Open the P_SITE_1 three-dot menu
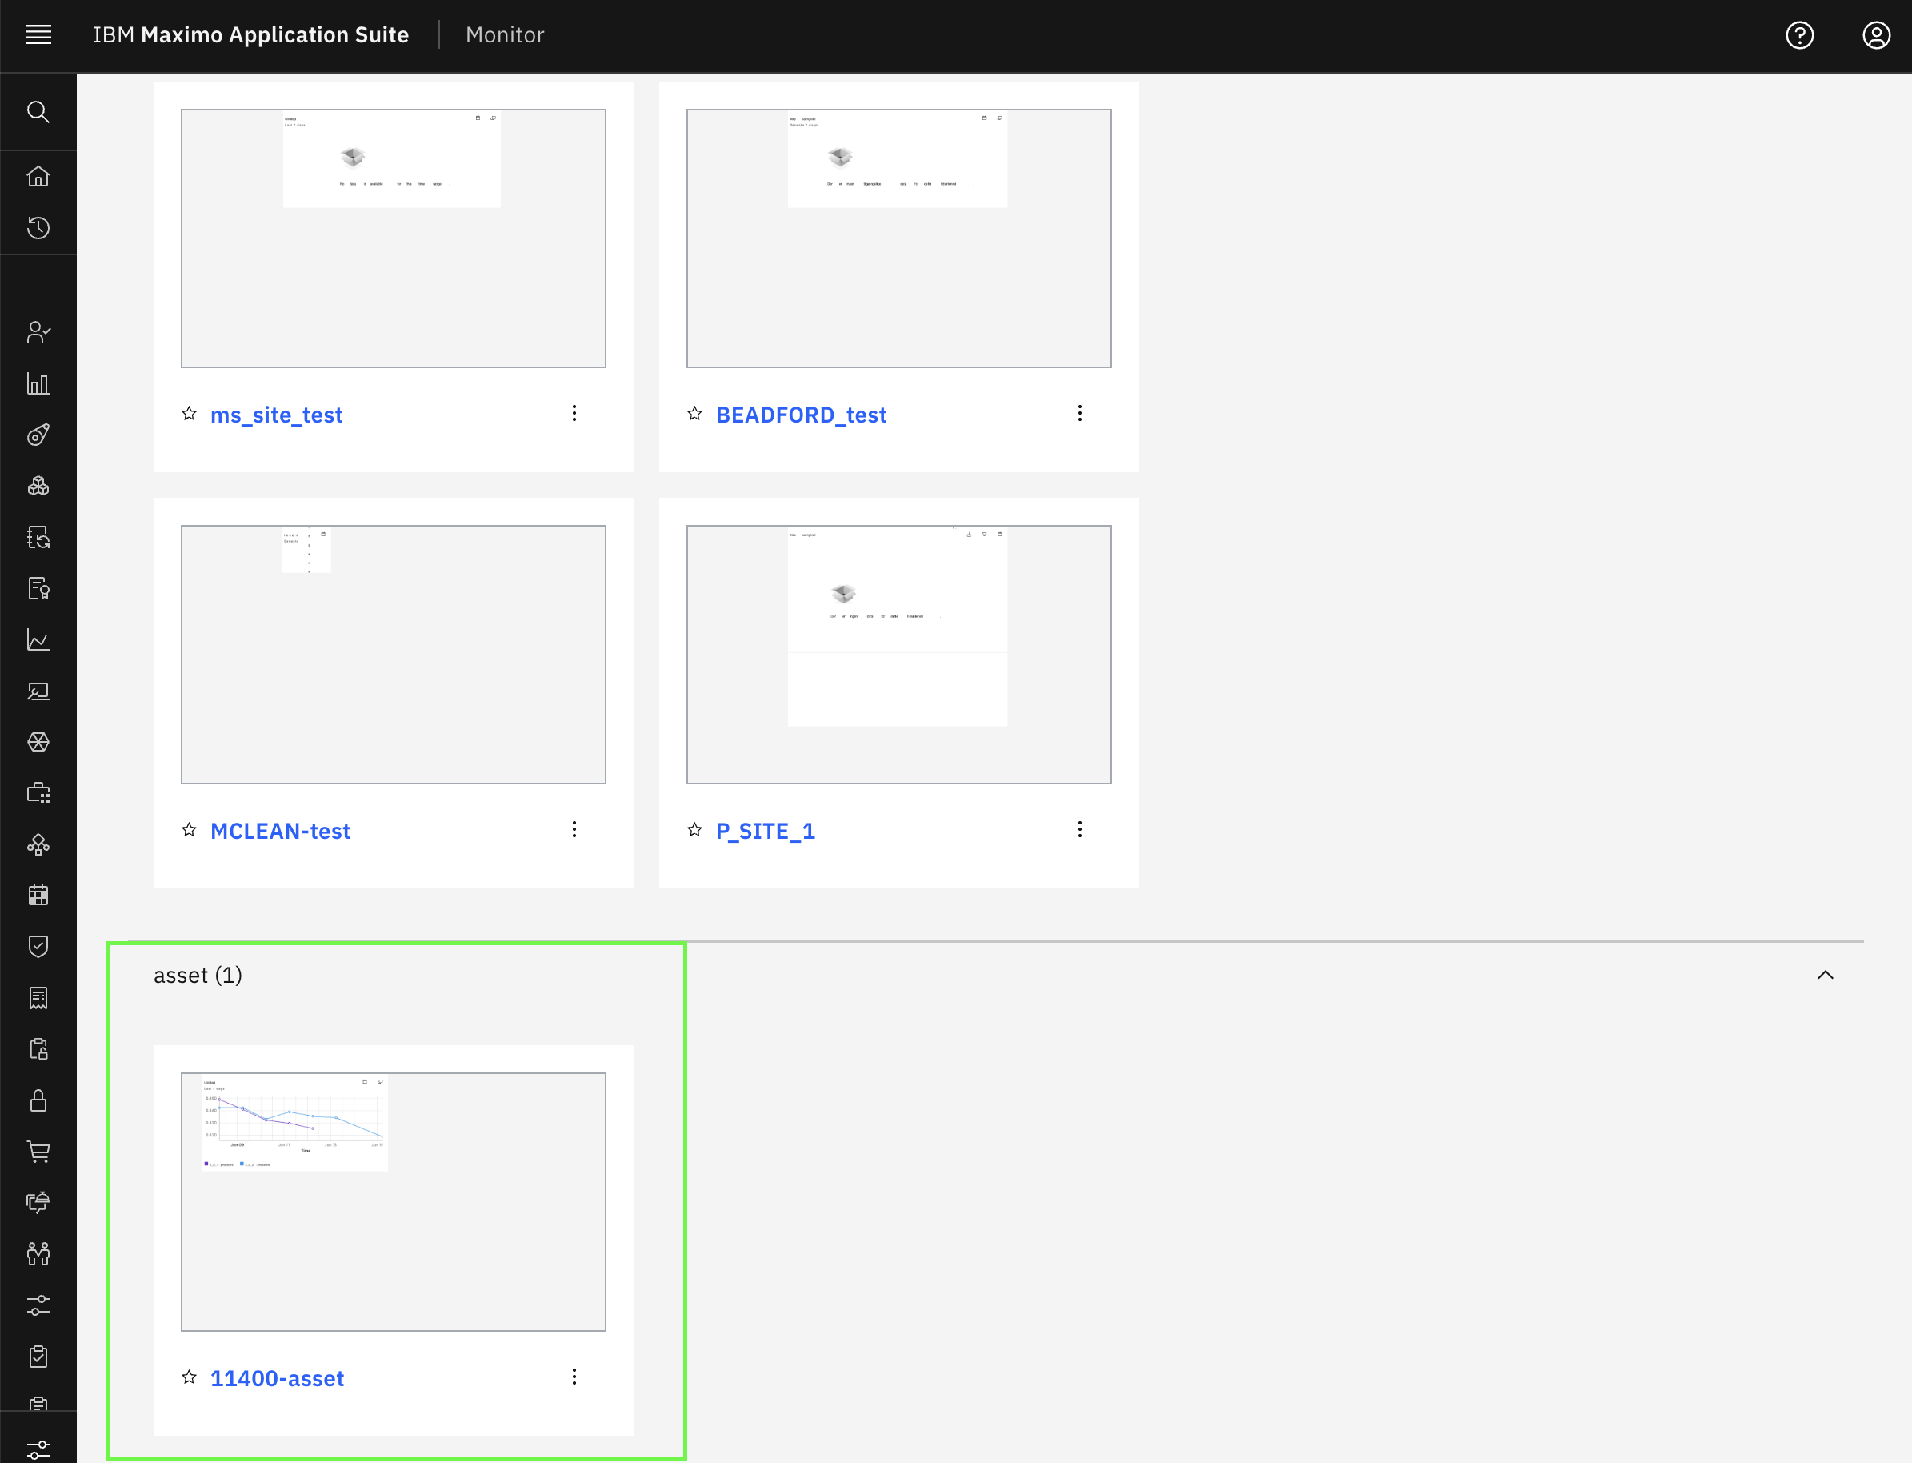 tap(1080, 830)
